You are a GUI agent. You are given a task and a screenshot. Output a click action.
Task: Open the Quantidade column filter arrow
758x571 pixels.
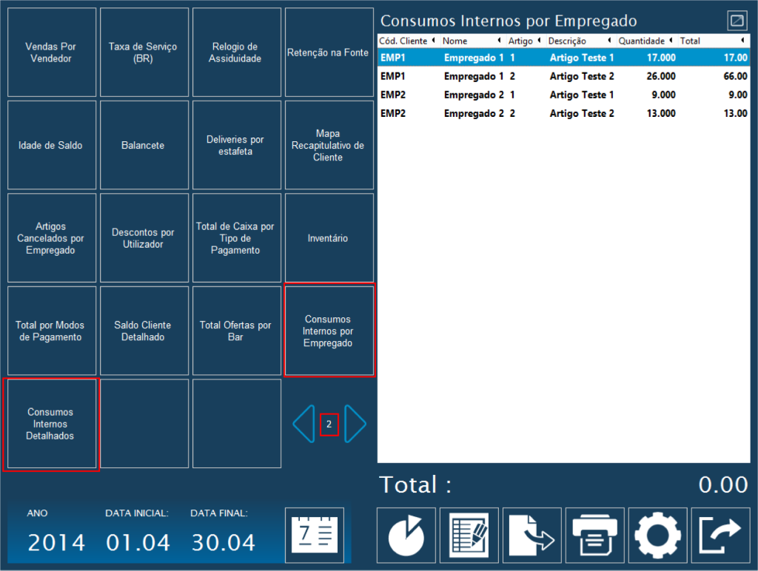click(671, 41)
